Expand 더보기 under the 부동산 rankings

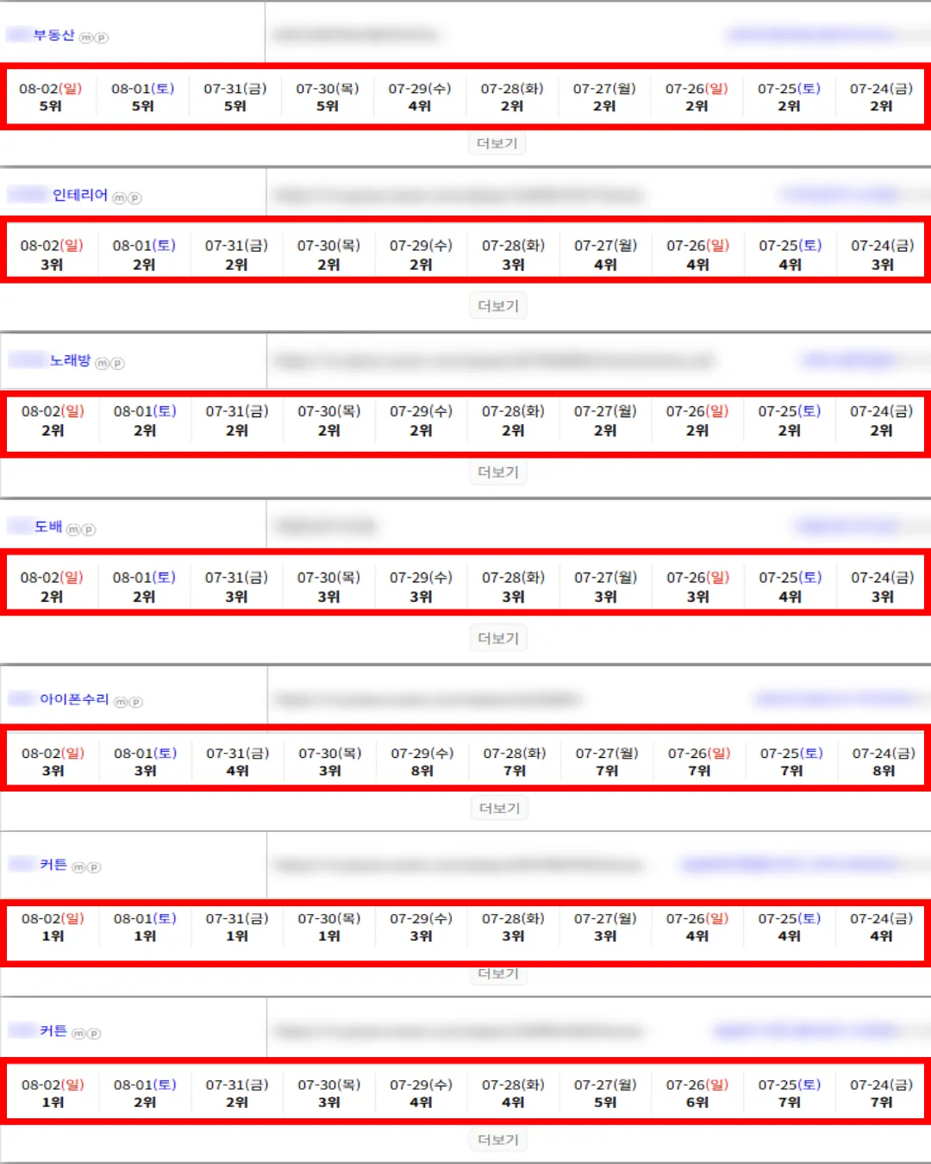(x=497, y=144)
